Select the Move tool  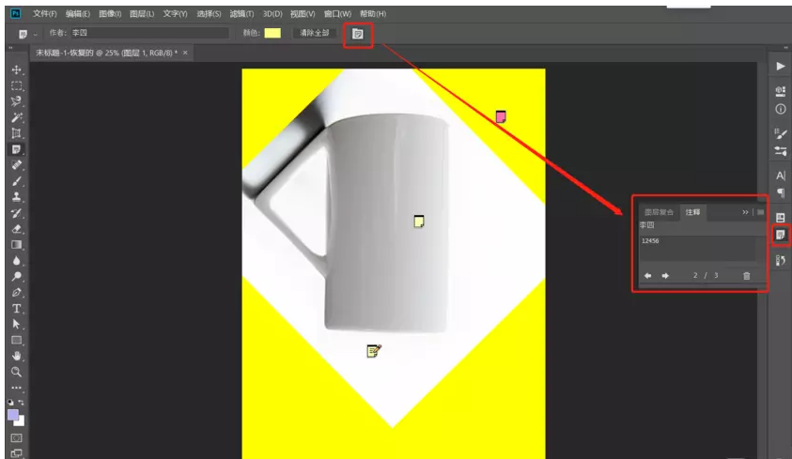coord(16,69)
